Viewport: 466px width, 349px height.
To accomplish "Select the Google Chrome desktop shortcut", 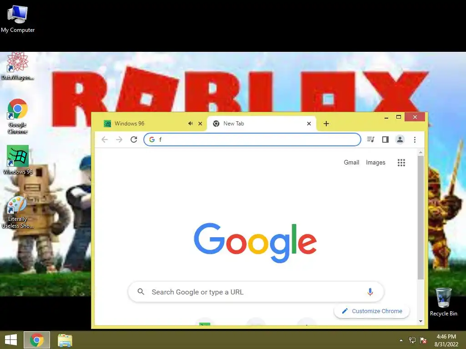I will click(18, 116).
